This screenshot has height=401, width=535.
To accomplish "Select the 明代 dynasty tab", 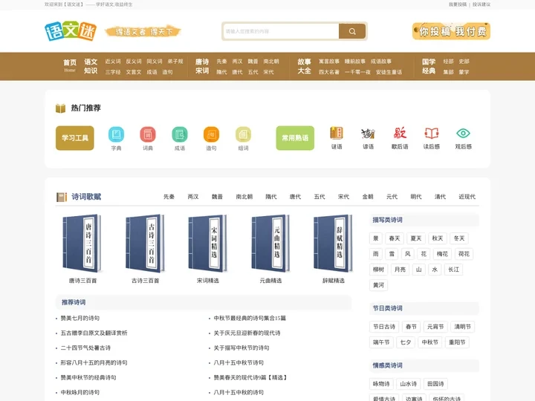I will click(416, 197).
